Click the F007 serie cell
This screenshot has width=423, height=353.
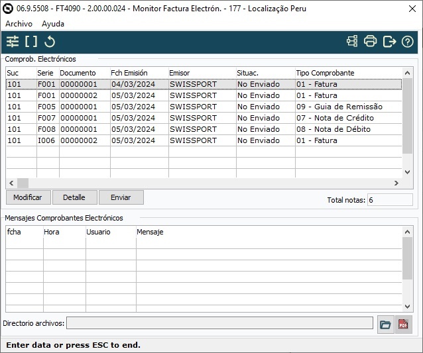coord(46,118)
